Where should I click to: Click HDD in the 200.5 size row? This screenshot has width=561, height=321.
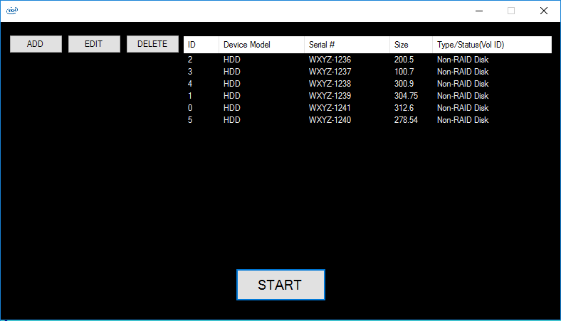click(232, 60)
